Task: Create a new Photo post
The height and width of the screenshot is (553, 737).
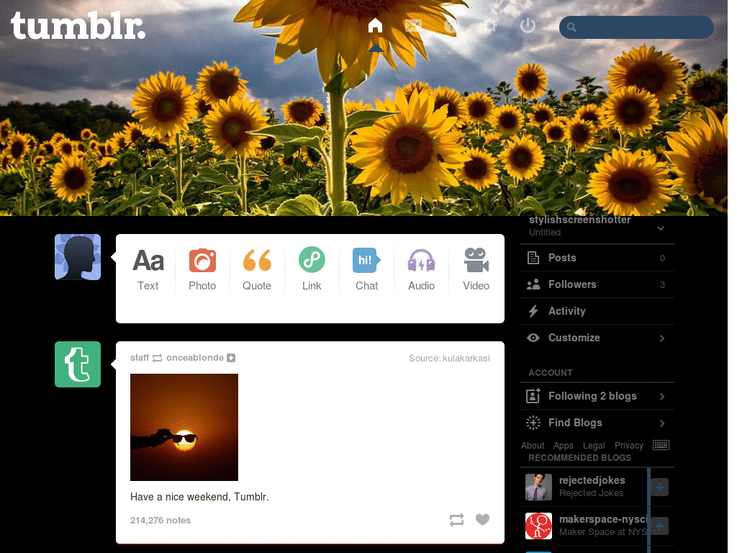Action: point(202,269)
